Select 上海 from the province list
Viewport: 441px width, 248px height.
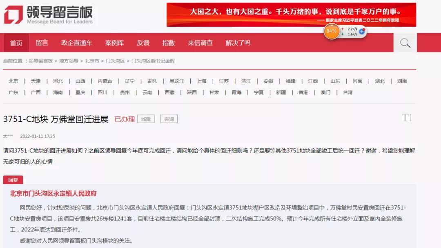(x=201, y=81)
